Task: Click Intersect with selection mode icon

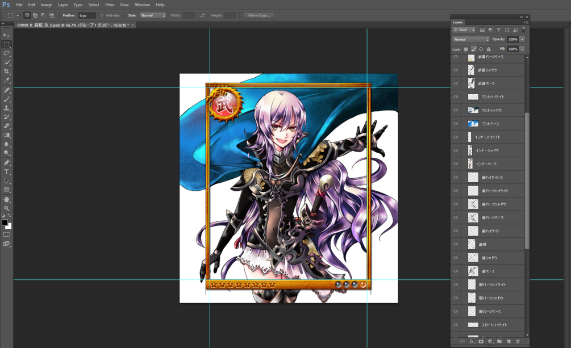Action: (52, 15)
